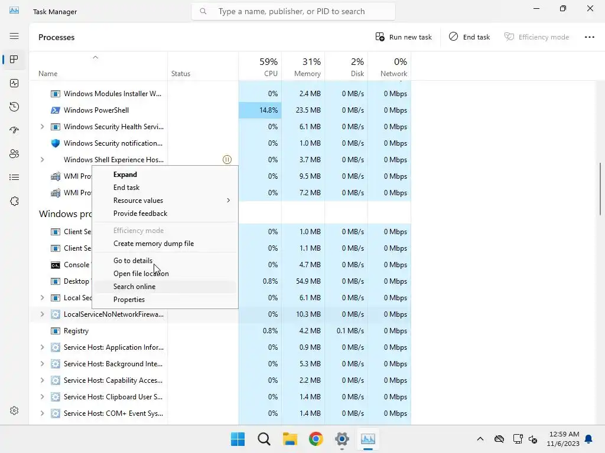Expand Service Host: Application Information row
The image size is (605, 453).
(42, 347)
